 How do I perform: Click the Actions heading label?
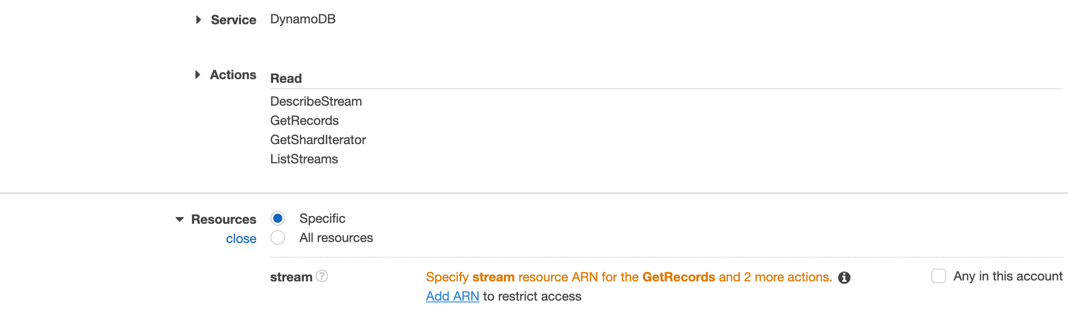coord(233,75)
